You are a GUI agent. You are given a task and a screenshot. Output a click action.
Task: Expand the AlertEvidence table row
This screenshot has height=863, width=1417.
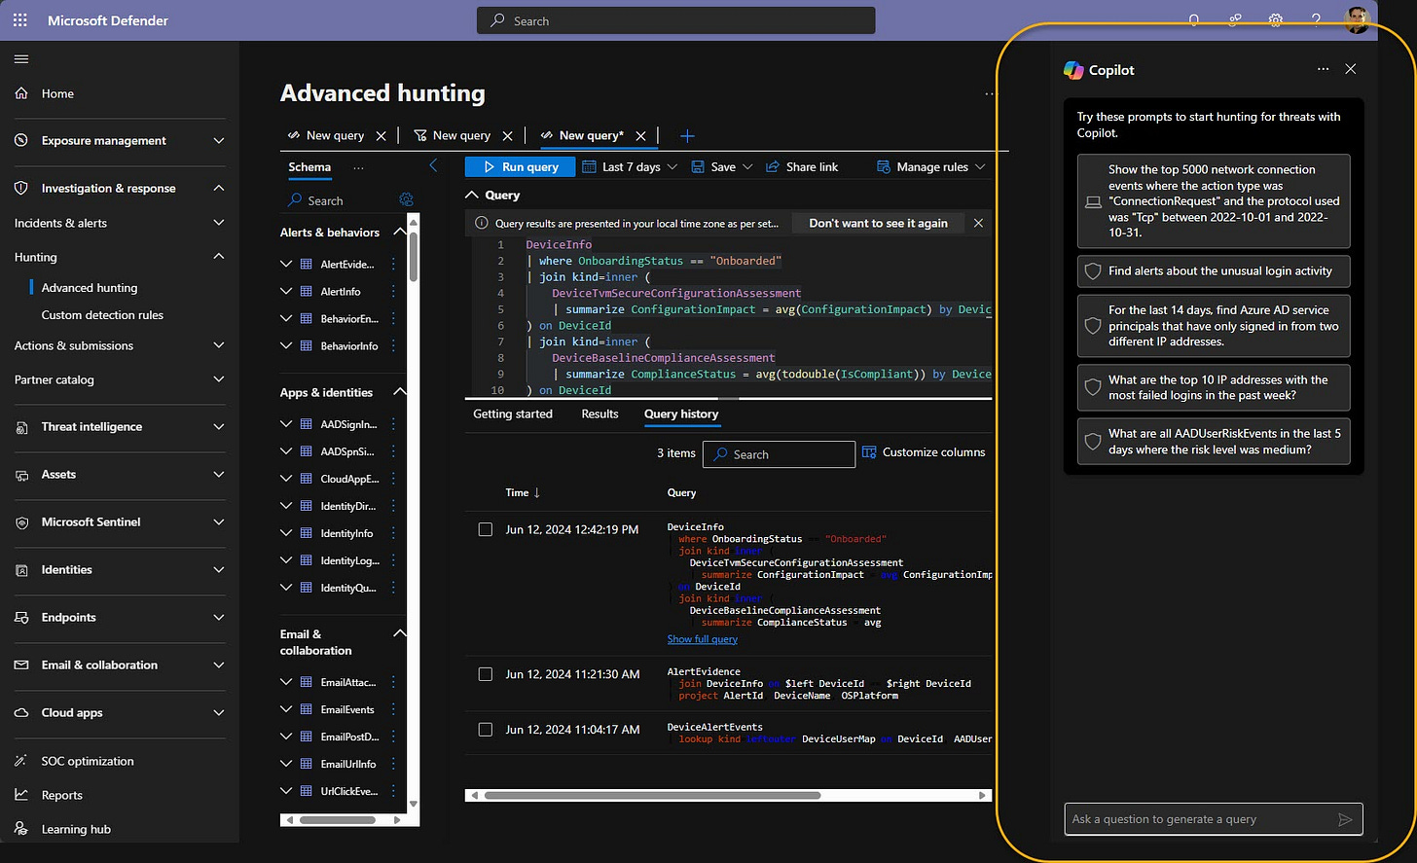tap(286, 264)
